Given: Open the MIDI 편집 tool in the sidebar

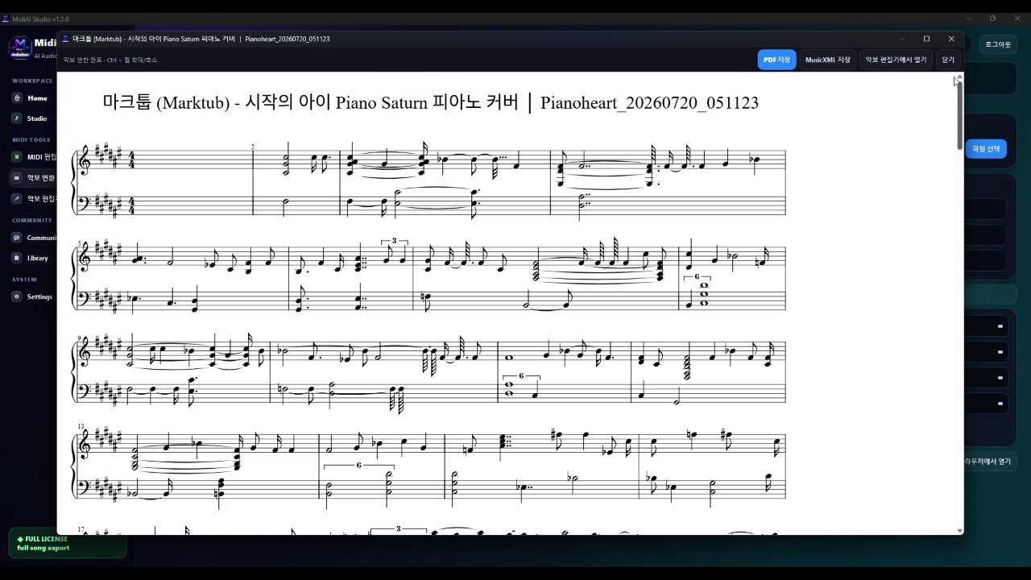Looking at the screenshot, I should tap(32, 157).
